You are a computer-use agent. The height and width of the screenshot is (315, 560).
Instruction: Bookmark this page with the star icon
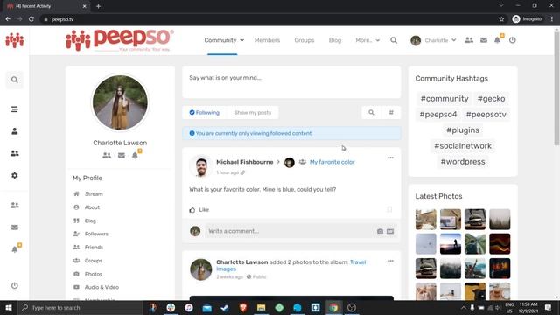pyautogui.click(x=501, y=19)
